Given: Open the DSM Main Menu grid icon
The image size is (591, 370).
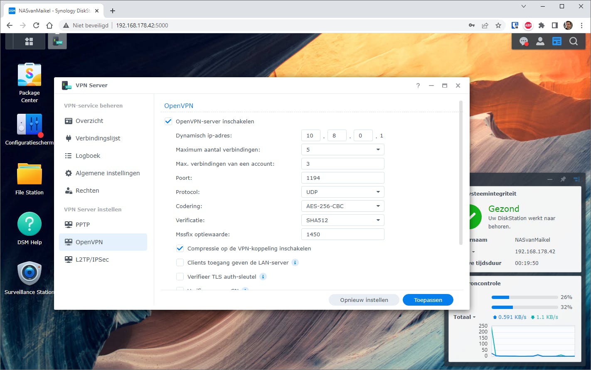Looking at the screenshot, I should click(x=29, y=41).
